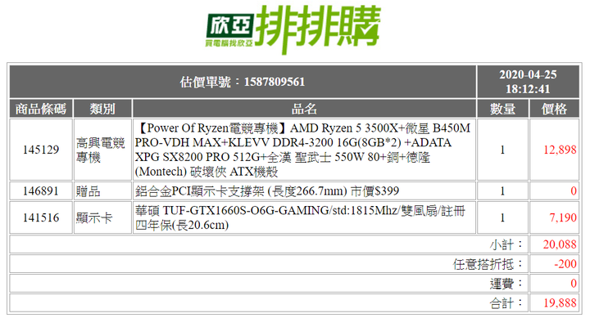Click quantity 1 in the 141516 row
This screenshot has width=590, height=318.
click(502, 217)
